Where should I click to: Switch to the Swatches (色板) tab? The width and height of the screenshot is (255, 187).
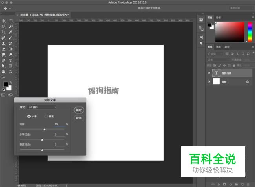point(218,17)
